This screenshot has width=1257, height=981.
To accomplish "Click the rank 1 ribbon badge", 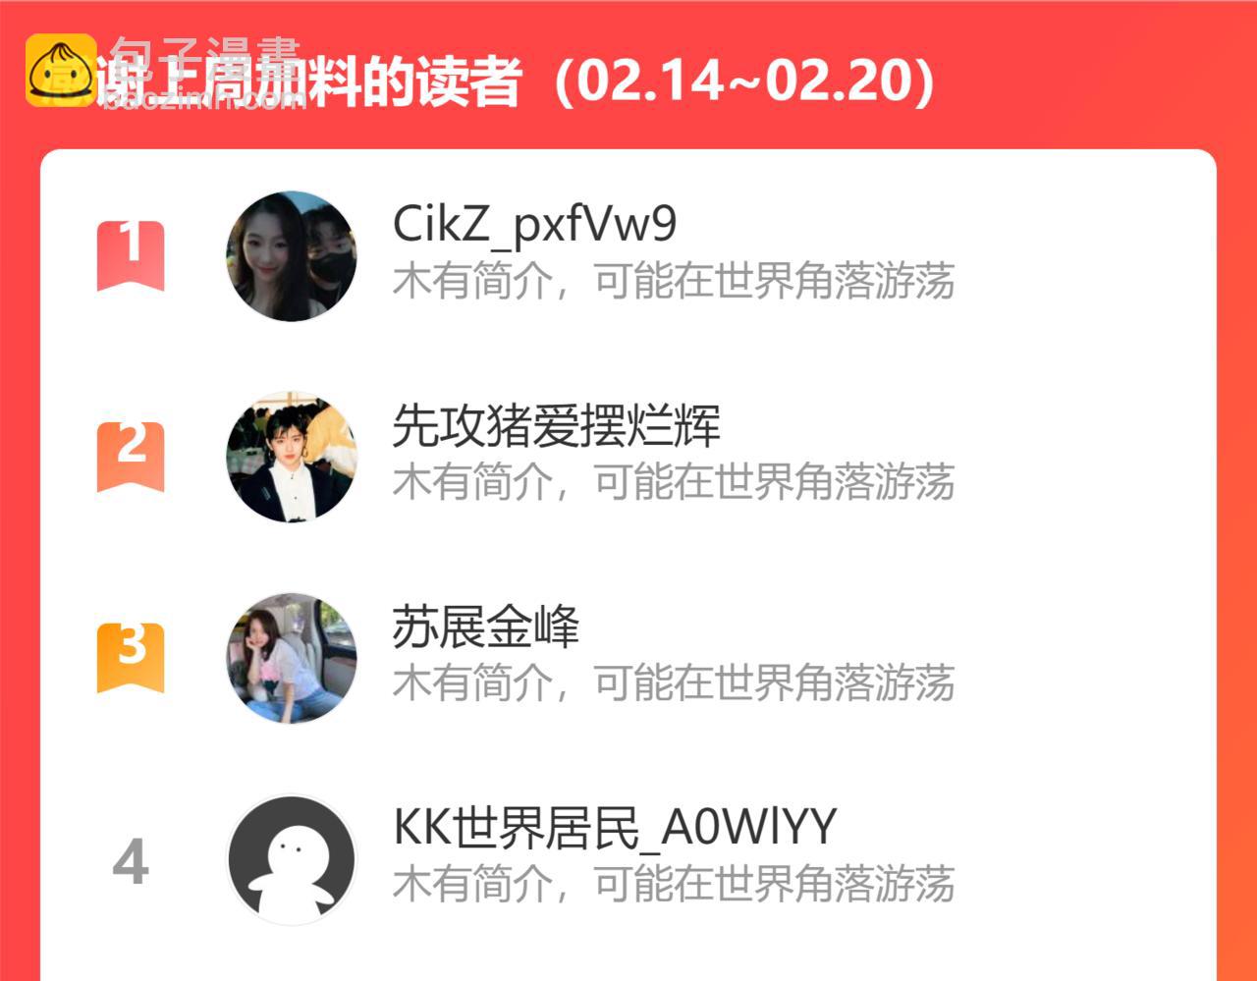I will tap(131, 256).
